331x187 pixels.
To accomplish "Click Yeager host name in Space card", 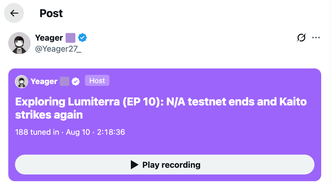I will pyautogui.click(x=44, y=81).
